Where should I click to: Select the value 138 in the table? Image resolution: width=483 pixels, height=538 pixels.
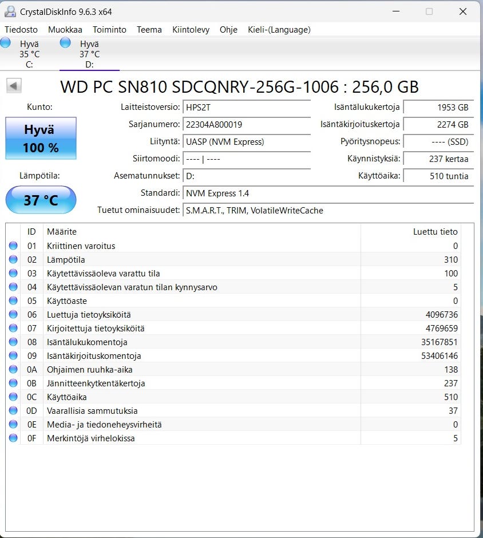(451, 370)
